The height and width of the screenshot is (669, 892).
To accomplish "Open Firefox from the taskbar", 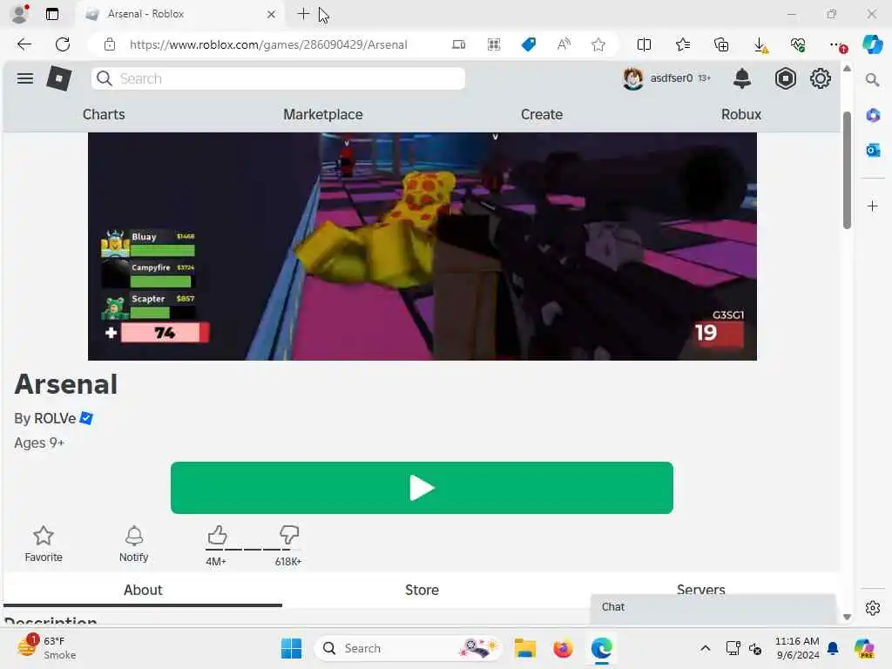I will coord(563,648).
